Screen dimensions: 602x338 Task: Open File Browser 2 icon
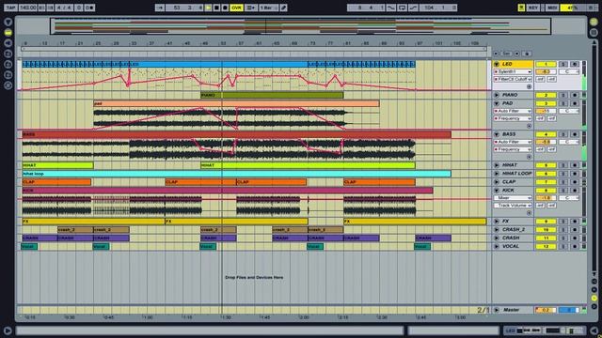(8, 64)
